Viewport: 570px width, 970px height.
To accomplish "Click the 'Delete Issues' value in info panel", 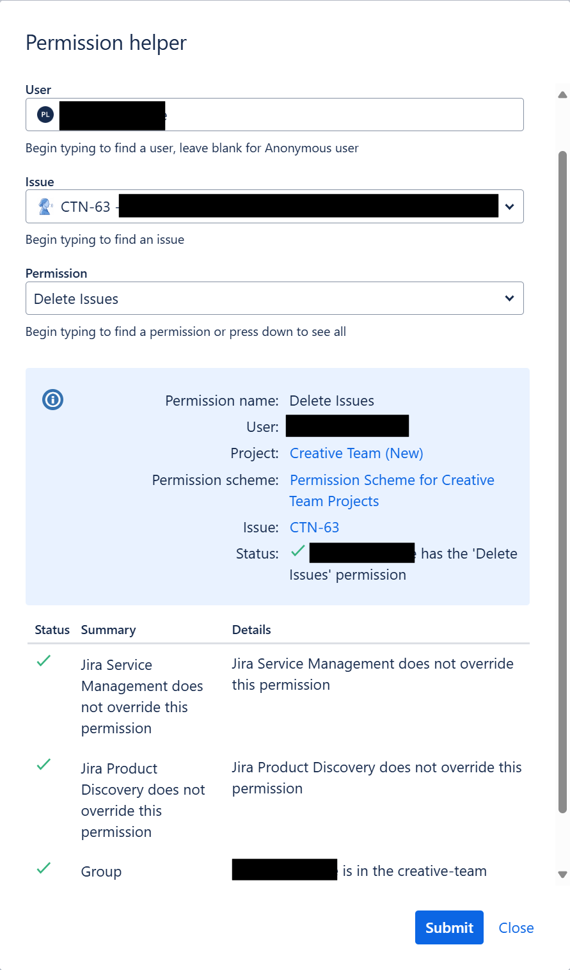I will 332,401.
